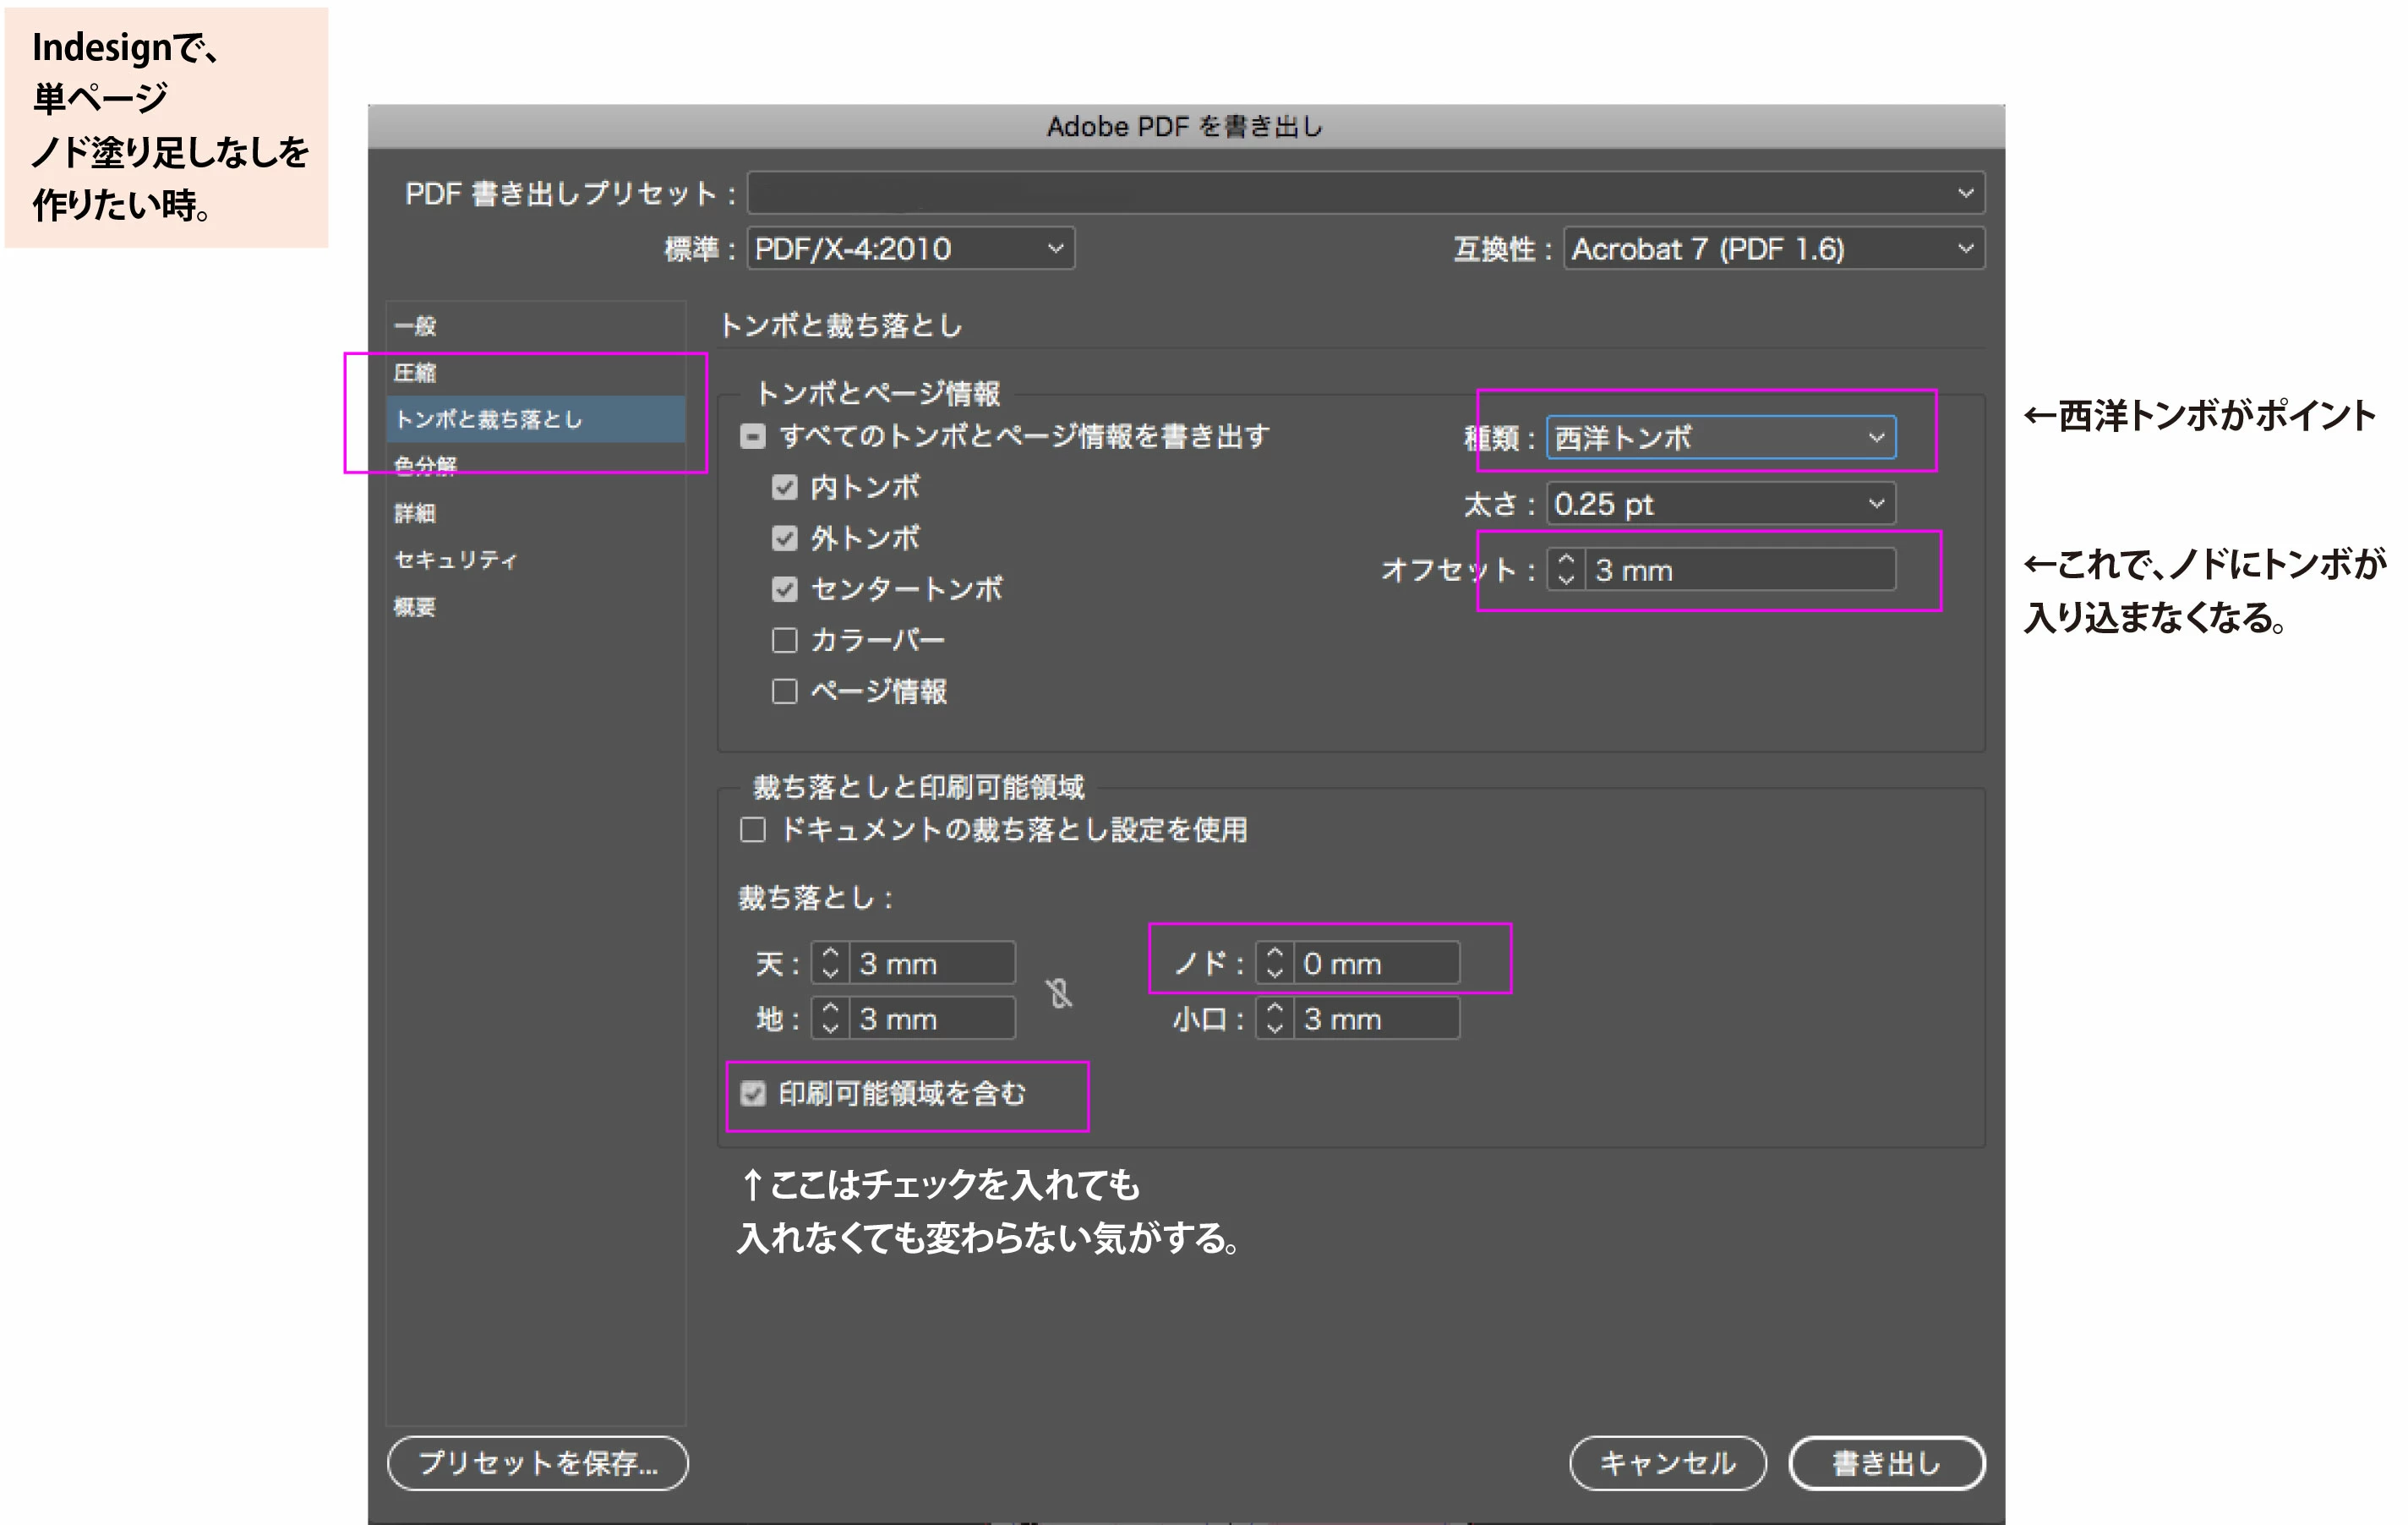
Task: Open the 太さ 0.25 pt dropdown
Action: [1720, 504]
